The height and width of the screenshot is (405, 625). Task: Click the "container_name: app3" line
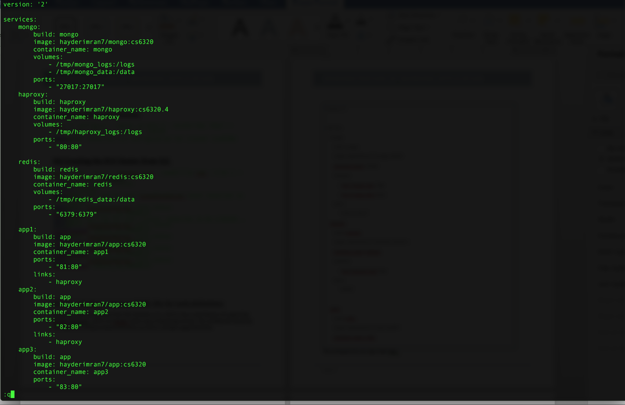pyautogui.click(x=71, y=372)
